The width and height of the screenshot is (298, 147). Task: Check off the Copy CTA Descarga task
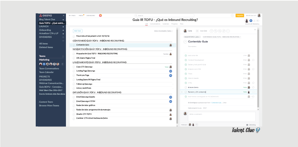tap(73, 67)
